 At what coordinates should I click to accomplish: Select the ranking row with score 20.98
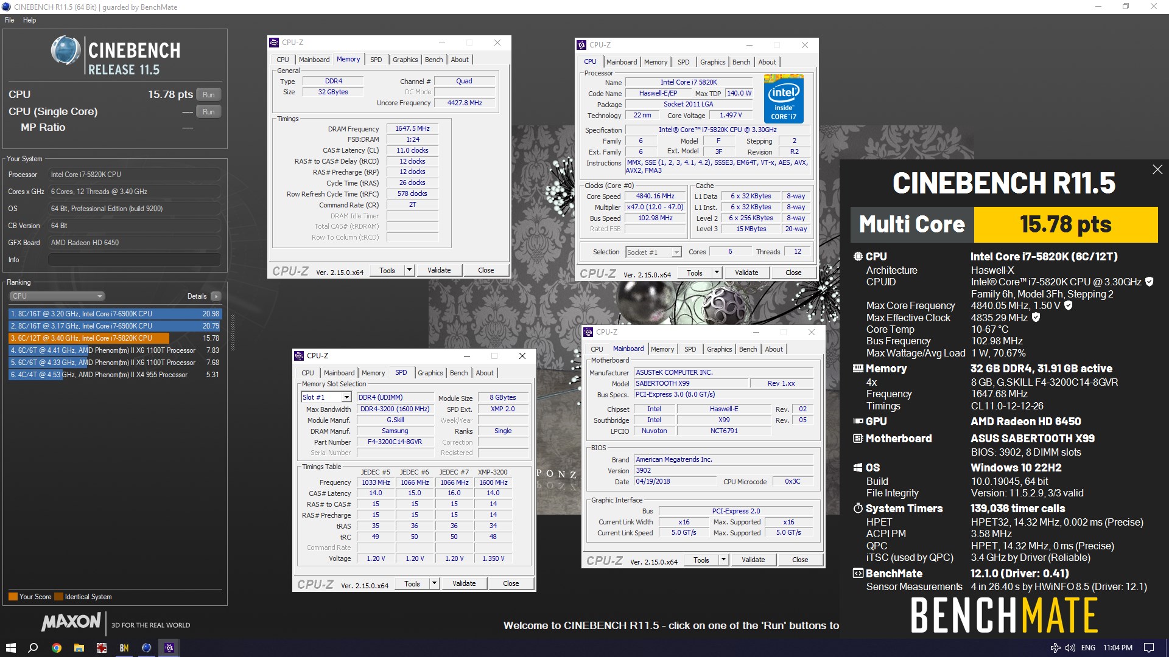(115, 314)
